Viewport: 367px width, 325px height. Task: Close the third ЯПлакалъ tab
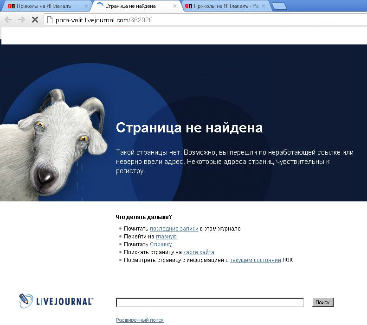[264, 6]
